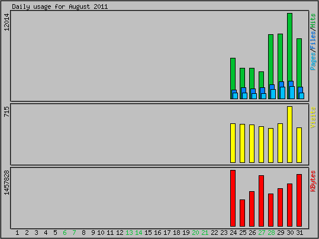Image resolution: width=319 pixels, height=239 pixels.
Task: Click the 1457828 KBytes axis value
Action: pos(7,182)
